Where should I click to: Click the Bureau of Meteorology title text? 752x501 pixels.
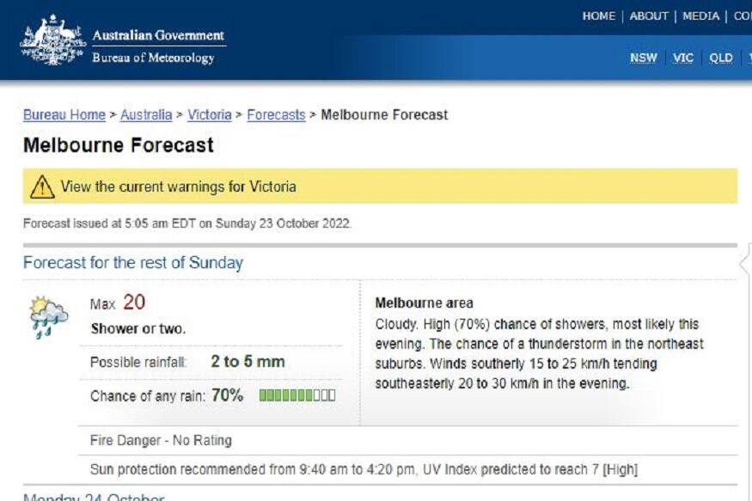tap(153, 58)
